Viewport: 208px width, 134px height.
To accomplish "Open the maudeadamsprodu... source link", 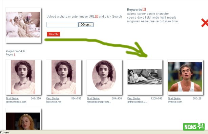I will click(99, 102).
